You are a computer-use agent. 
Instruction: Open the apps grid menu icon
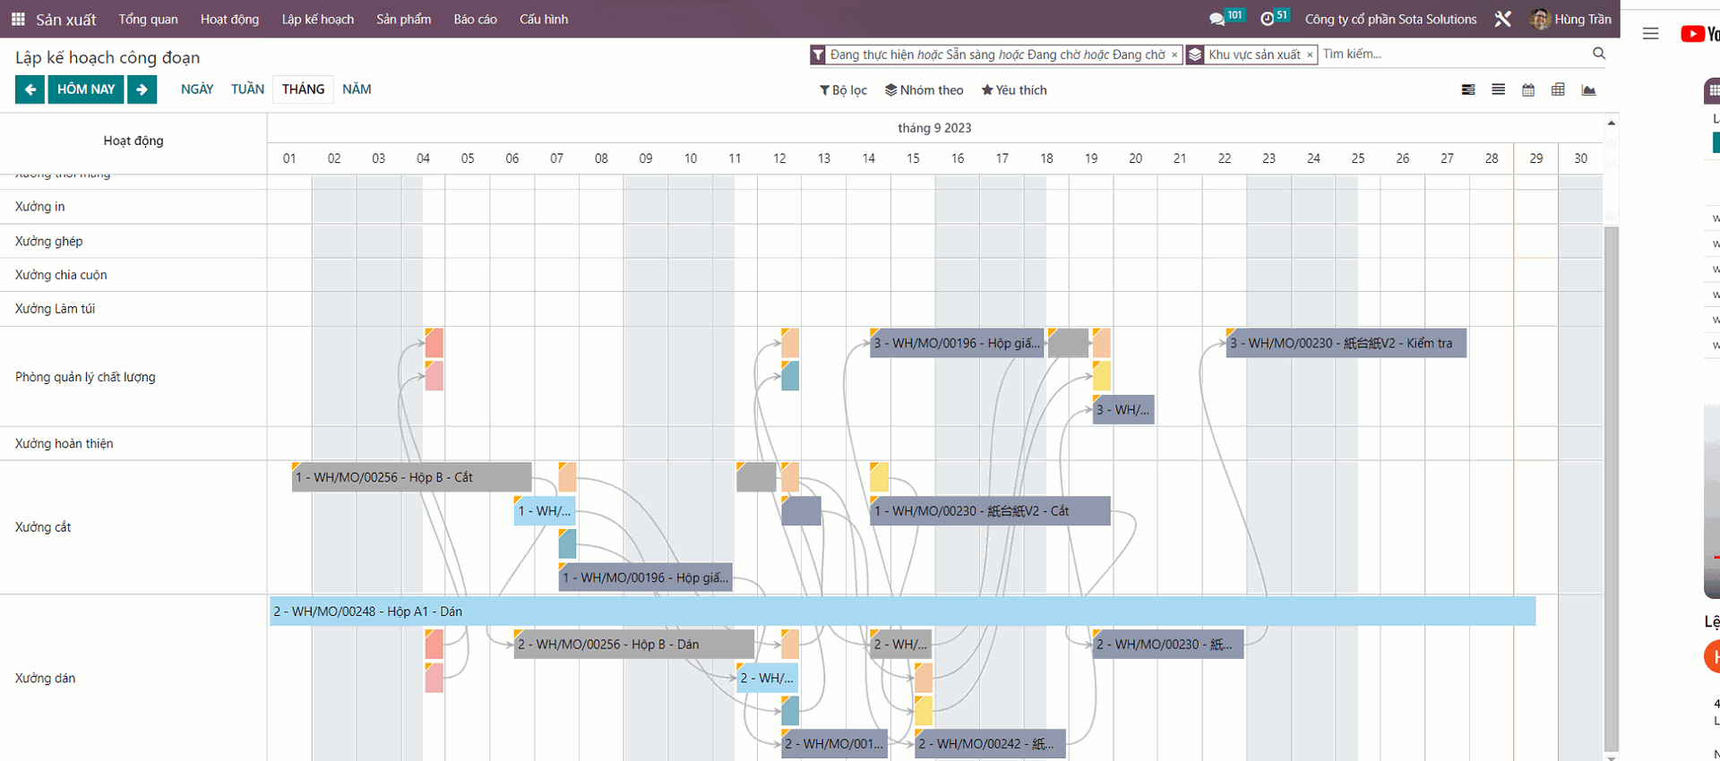(18, 19)
